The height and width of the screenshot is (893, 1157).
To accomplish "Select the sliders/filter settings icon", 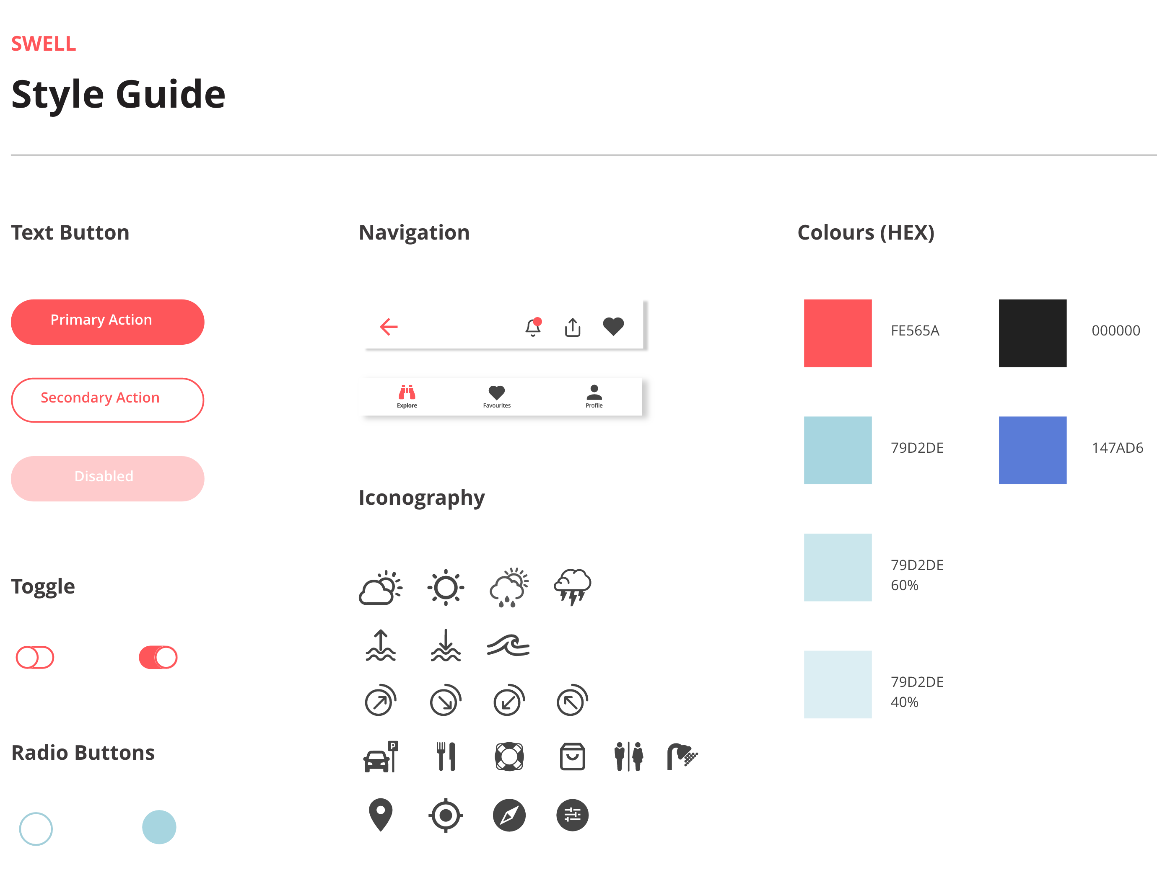I will (571, 814).
